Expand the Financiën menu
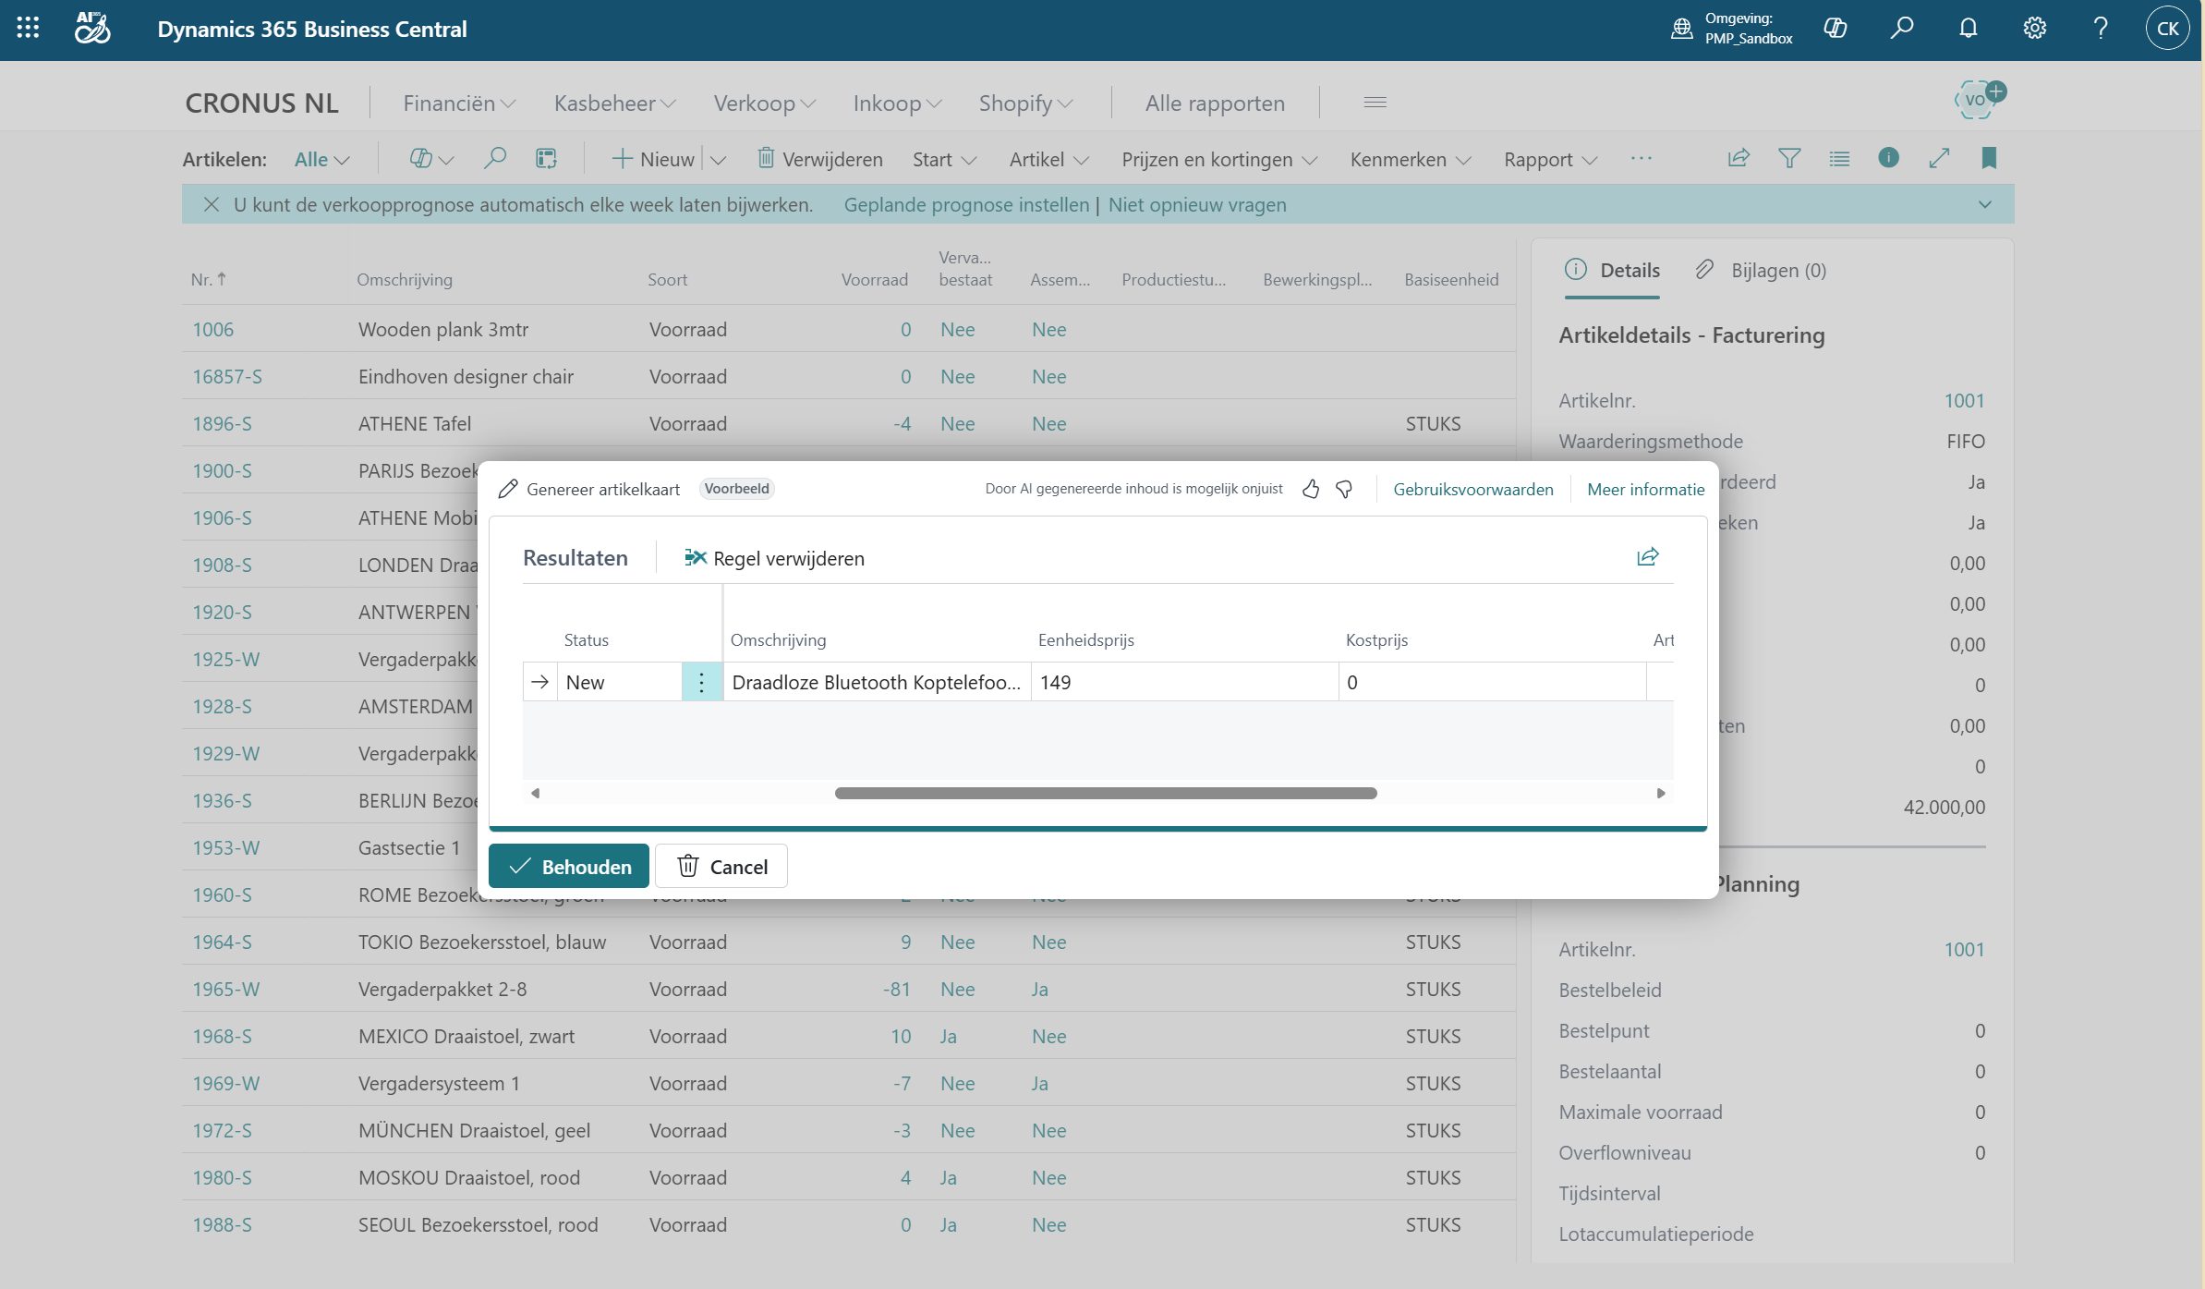This screenshot has height=1289, width=2205. click(458, 103)
